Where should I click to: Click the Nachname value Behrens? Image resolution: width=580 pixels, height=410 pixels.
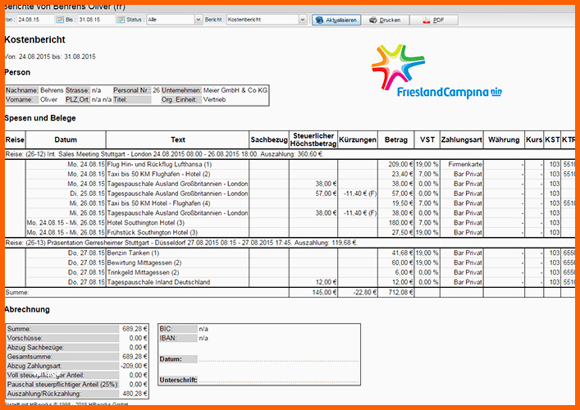click(x=52, y=90)
